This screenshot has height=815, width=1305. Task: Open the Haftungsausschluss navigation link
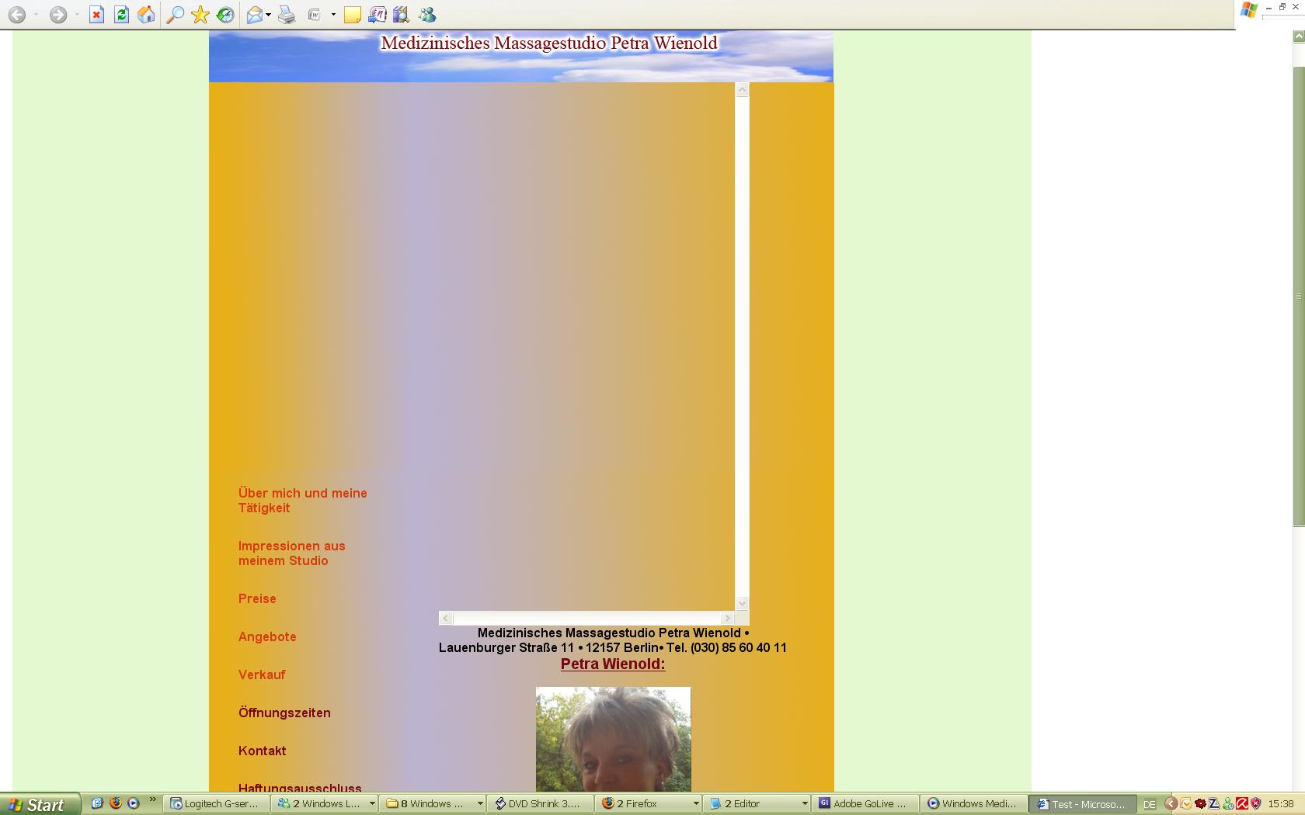pos(300,787)
